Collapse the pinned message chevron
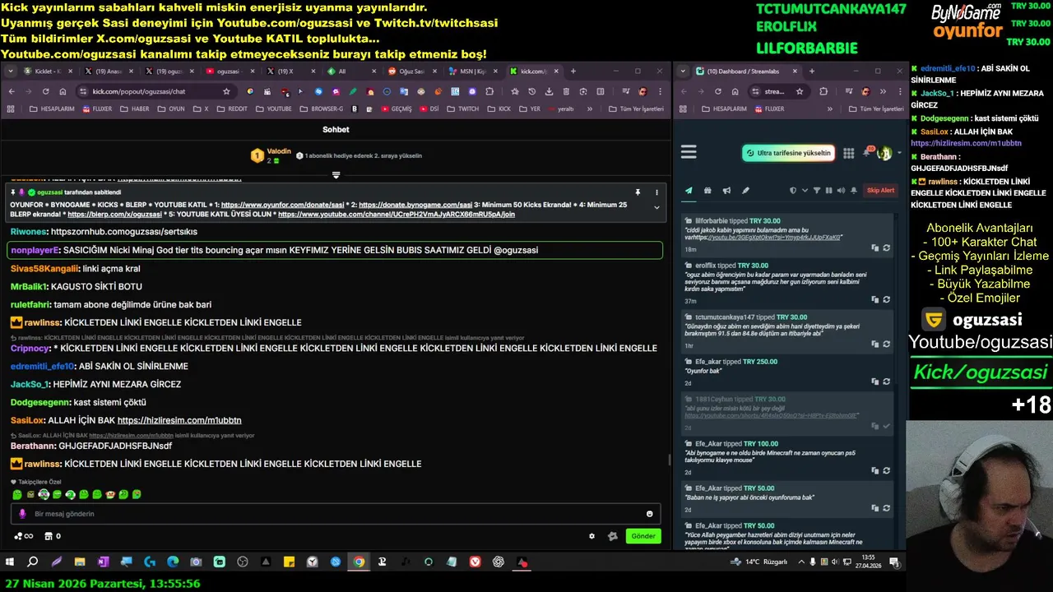The image size is (1053, 592). pos(656,208)
